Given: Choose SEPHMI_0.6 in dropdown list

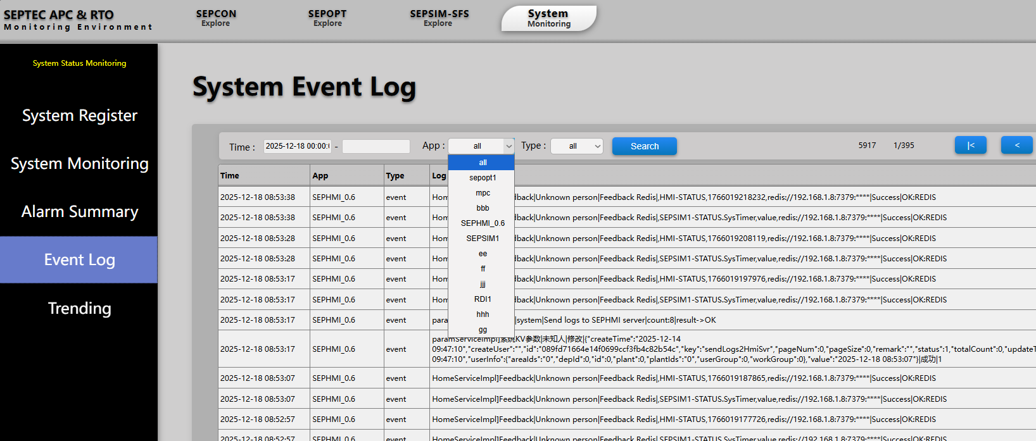Looking at the screenshot, I should point(482,223).
